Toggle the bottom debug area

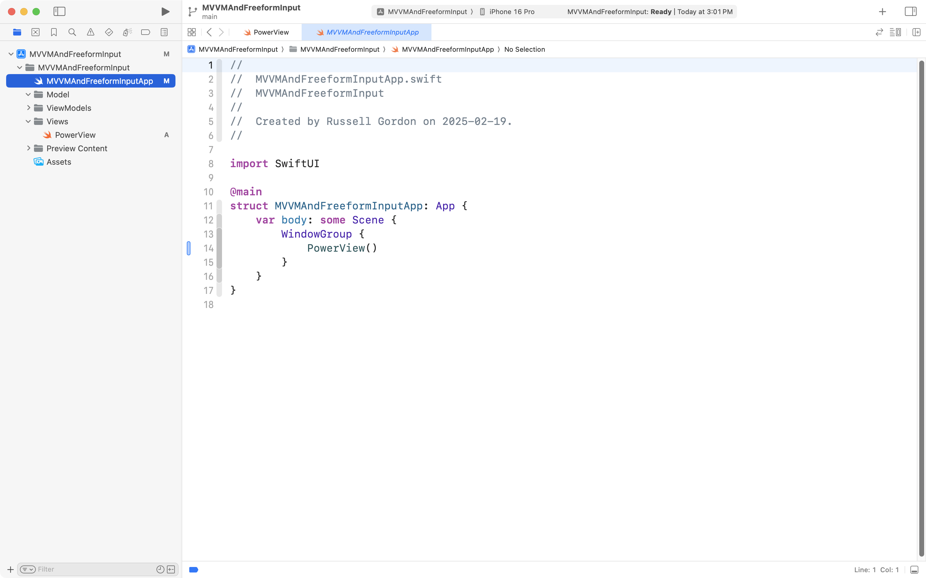[x=914, y=570]
